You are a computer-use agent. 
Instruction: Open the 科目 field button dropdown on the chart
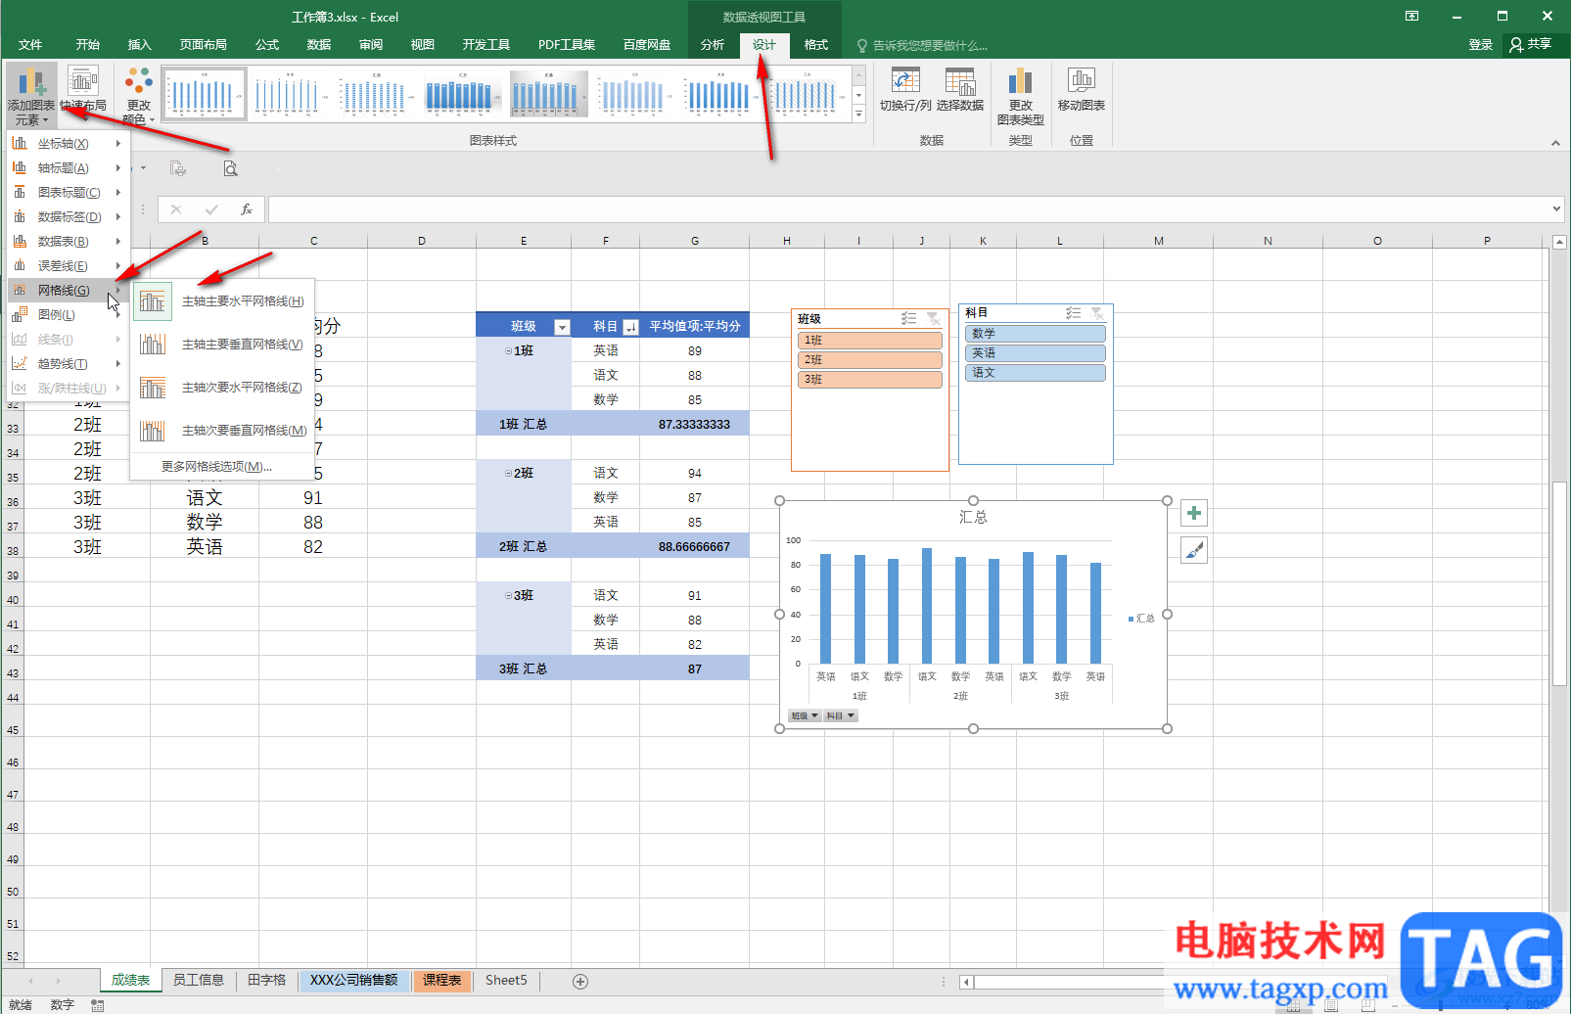(841, 716)
